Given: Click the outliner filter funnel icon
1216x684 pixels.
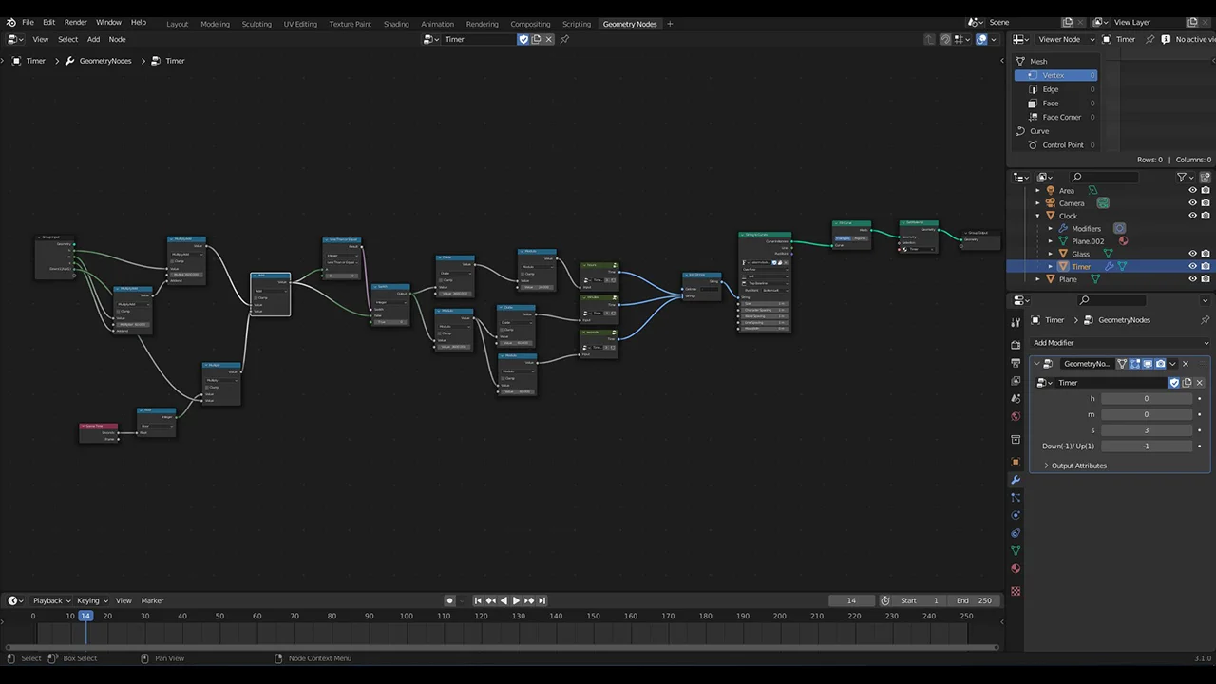Looking at the screenshot, I should (1181, 177).
